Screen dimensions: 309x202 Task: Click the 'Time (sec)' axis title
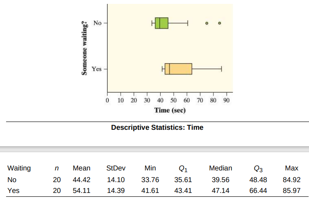[170, 110]
